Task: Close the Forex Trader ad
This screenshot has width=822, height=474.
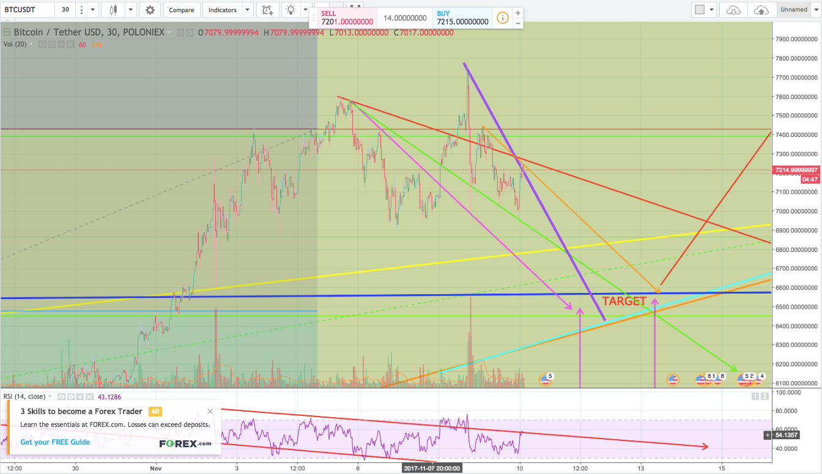Action: click(x=210, y=412)
